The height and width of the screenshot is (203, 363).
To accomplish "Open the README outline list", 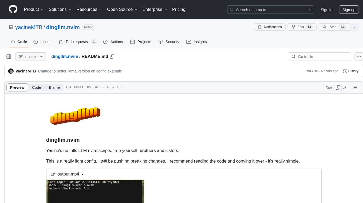I will [x=355, y=87].
